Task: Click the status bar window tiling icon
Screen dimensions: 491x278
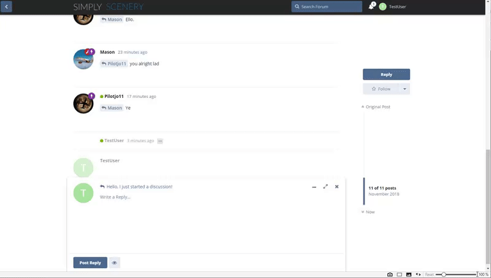Action: click(x=400, y=274)
